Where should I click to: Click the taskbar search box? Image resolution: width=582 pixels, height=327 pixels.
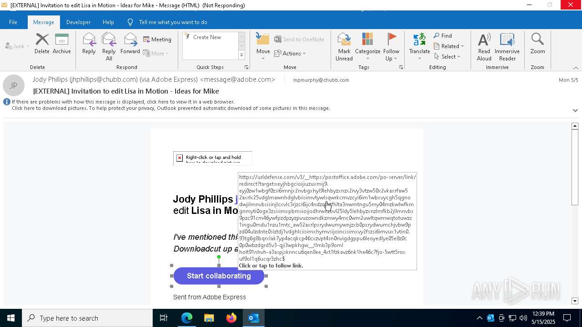(x=87, y=318)
